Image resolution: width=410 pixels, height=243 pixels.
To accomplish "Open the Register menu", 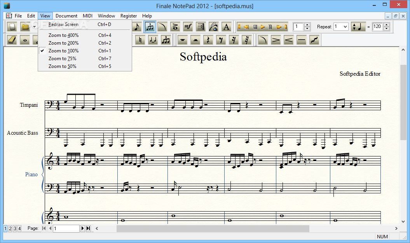I will pos(129,16).
